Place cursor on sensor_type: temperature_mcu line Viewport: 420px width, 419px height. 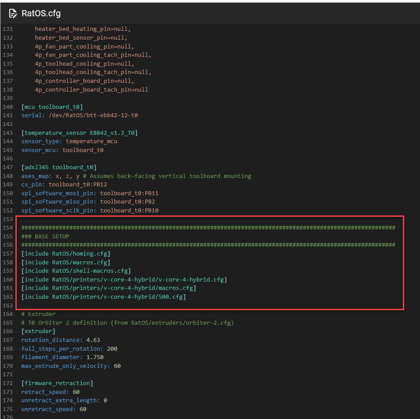point(69,141)
